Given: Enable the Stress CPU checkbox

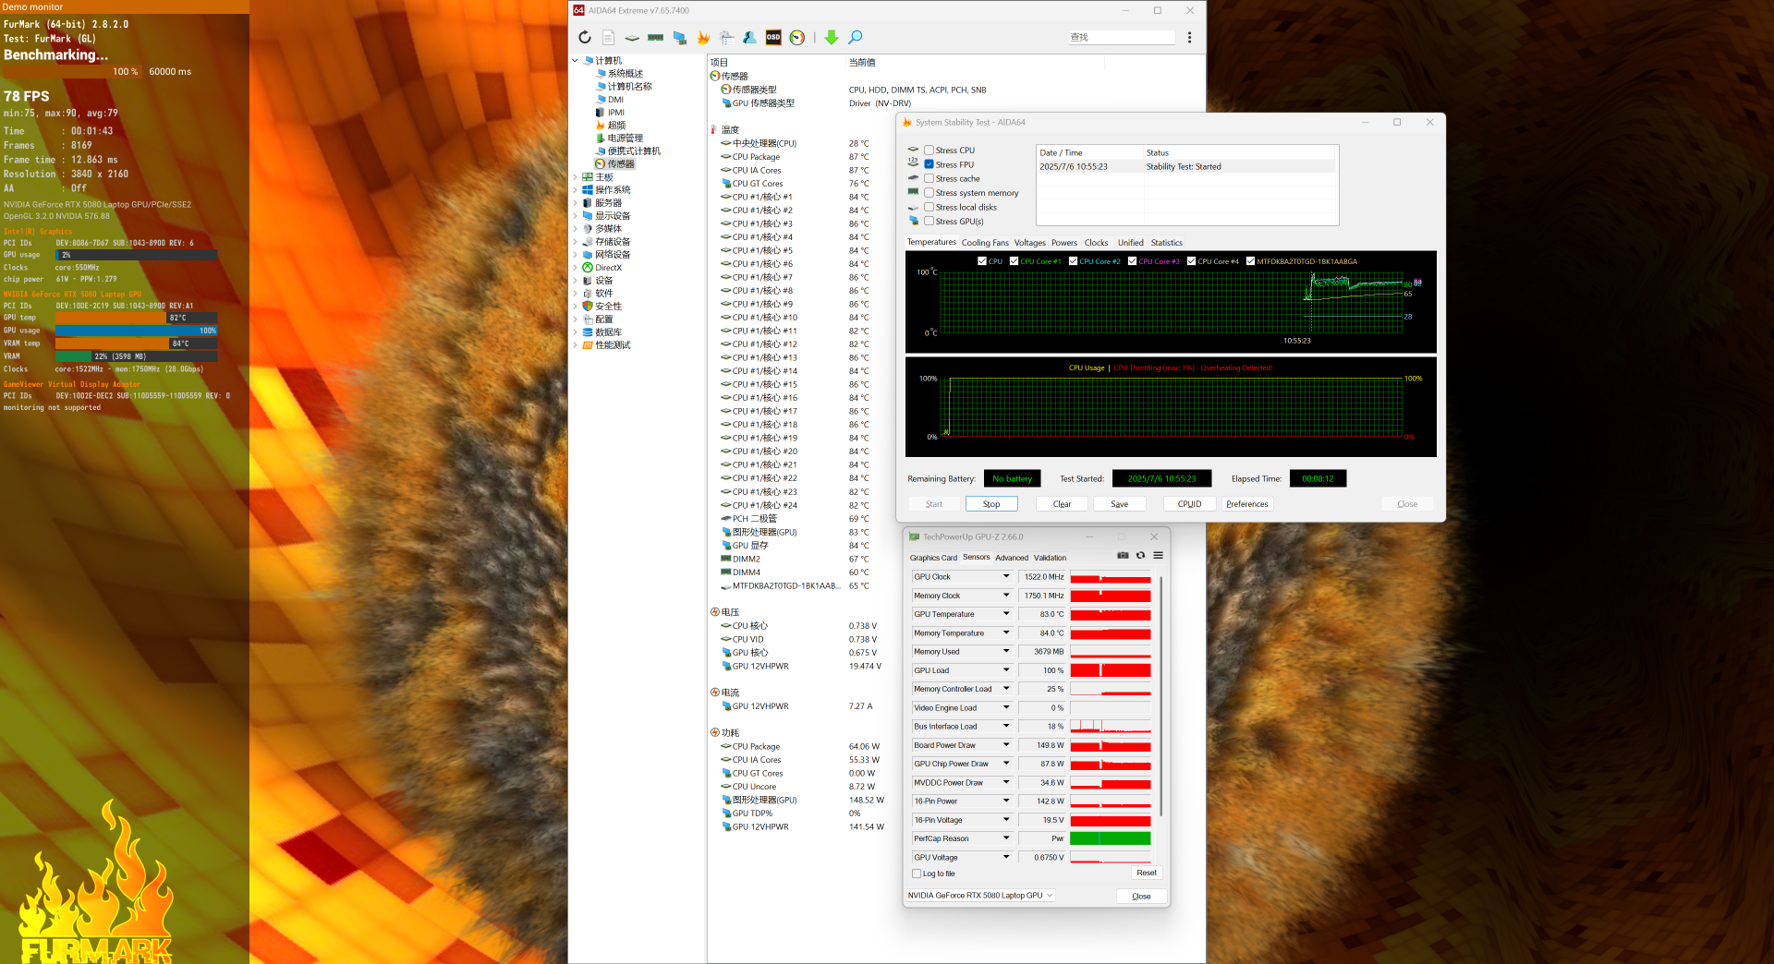Looking at the screenshot, I should [929, 151].
